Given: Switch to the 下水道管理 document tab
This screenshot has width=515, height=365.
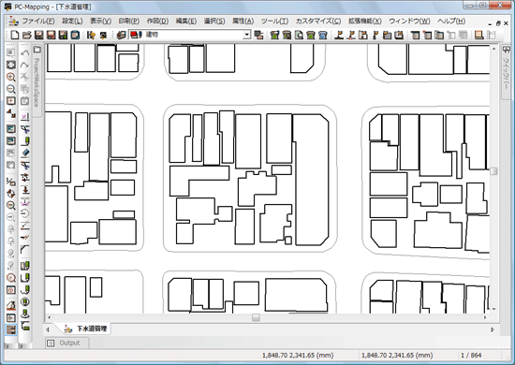Looking at the screenshot, I should click(x=86, y=328).
